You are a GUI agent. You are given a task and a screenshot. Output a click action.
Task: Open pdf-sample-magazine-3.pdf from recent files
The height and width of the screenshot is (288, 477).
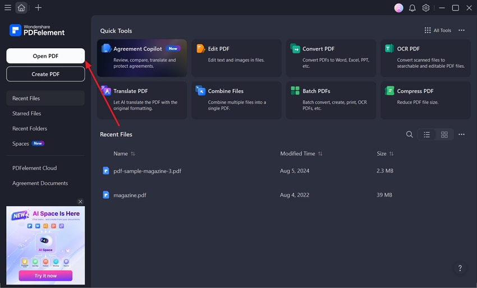[x=147, y=171]
